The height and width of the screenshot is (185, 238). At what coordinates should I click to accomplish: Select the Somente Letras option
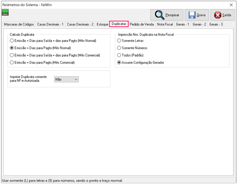(119, 41)
